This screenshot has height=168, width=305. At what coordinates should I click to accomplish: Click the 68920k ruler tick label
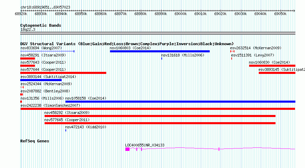(21, 14)
